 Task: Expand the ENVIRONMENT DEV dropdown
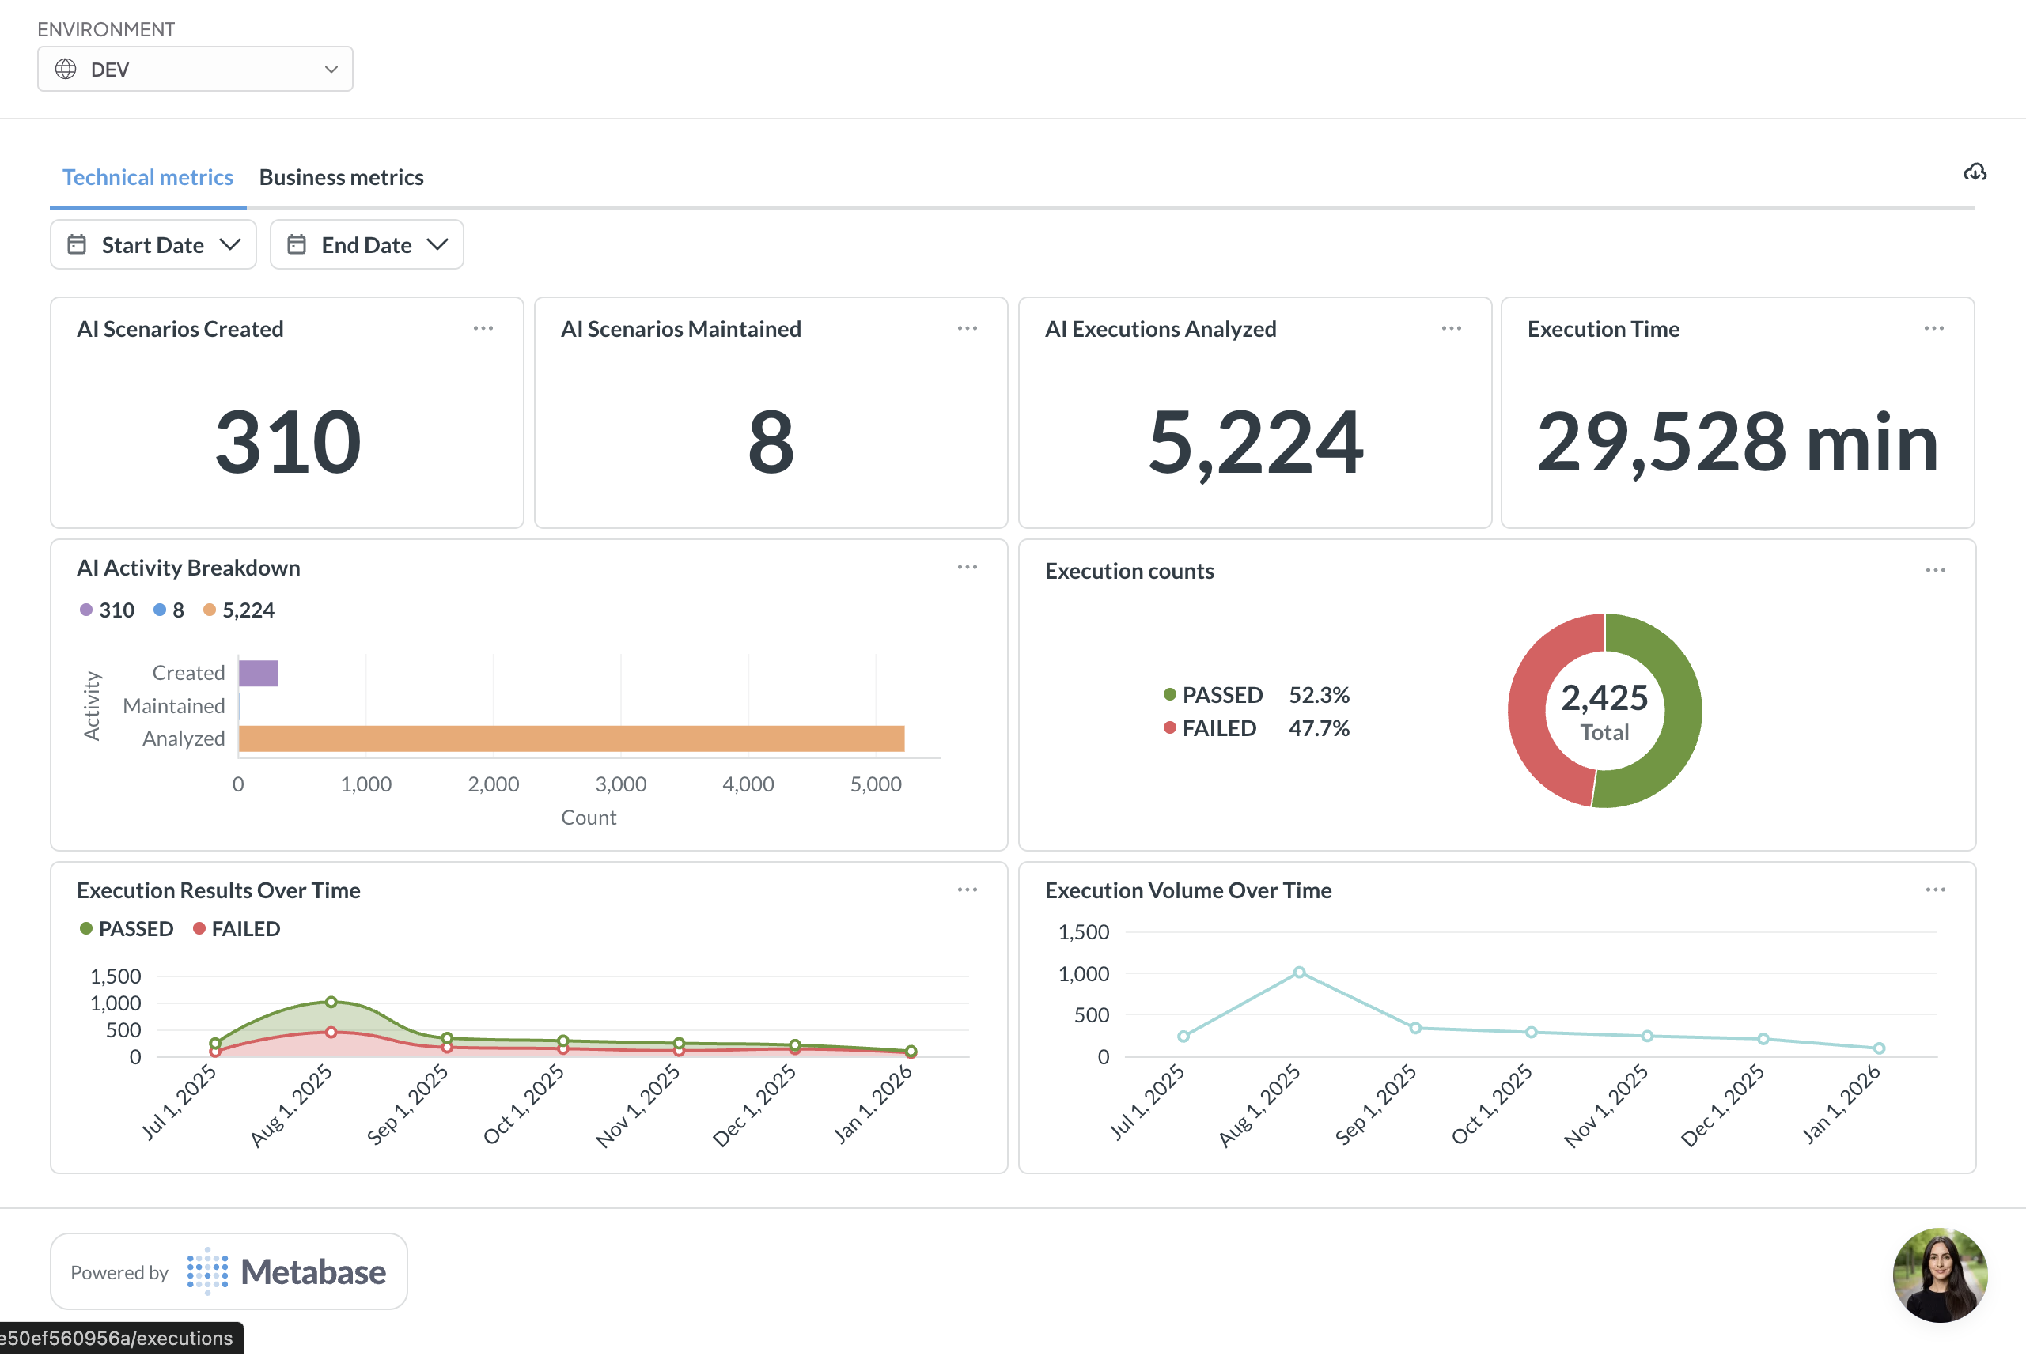[x=195, y=70]
